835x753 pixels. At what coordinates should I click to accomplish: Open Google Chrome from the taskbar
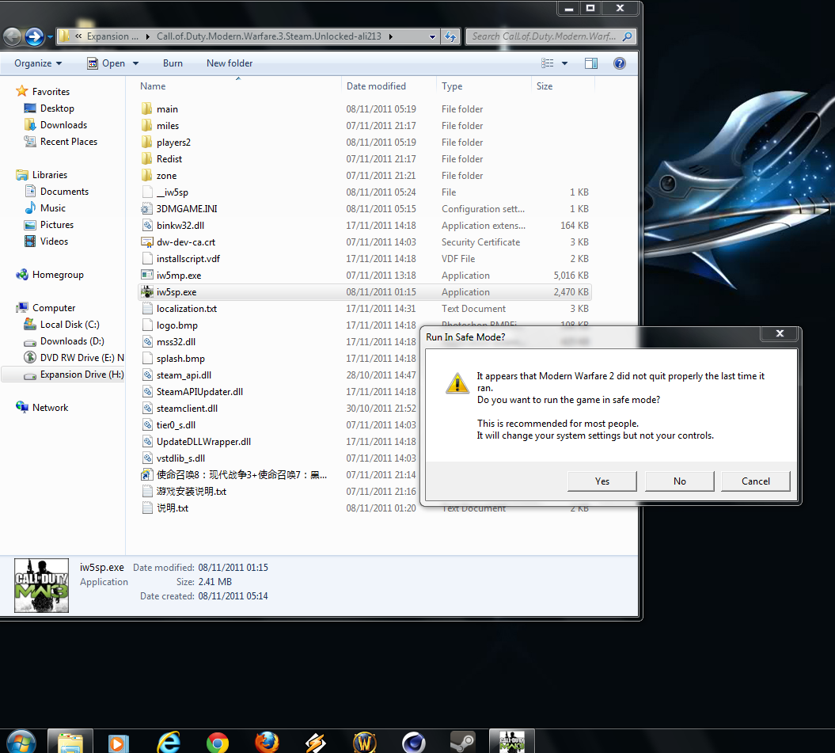coord(218,742)
